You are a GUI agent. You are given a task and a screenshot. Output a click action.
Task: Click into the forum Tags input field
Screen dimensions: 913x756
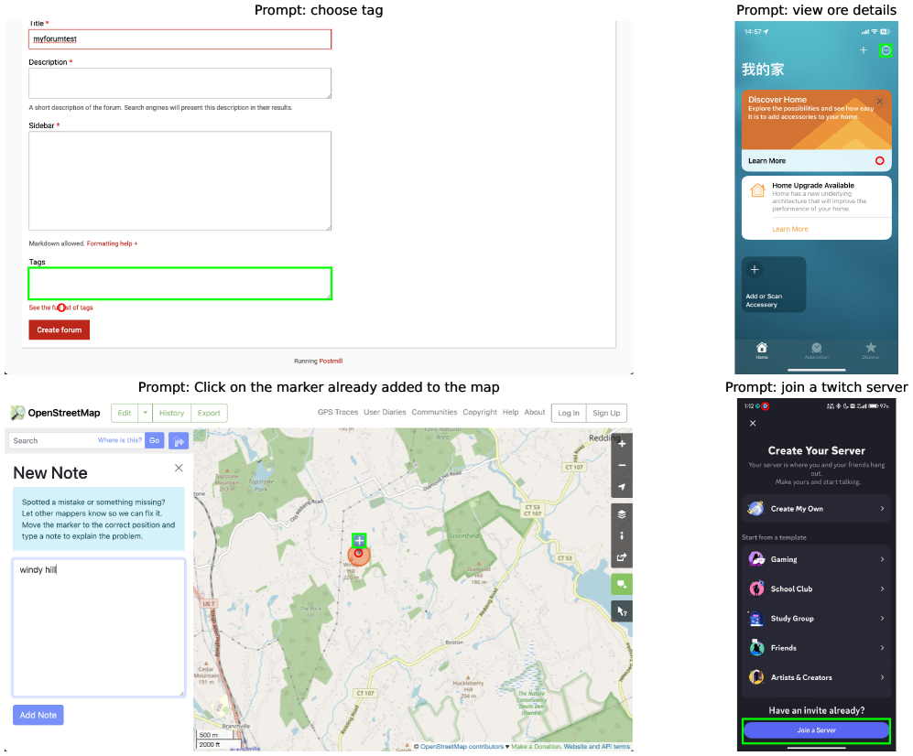179,284
